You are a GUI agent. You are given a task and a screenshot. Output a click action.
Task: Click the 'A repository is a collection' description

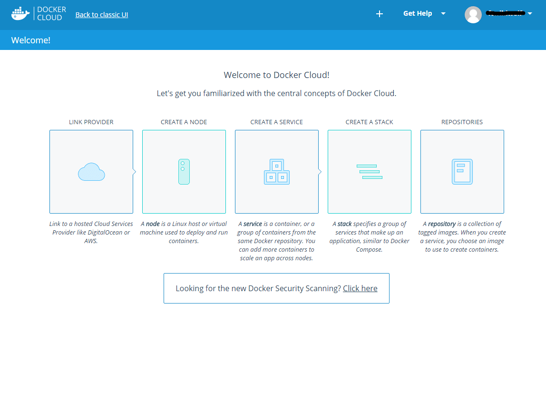pos(462,237)
